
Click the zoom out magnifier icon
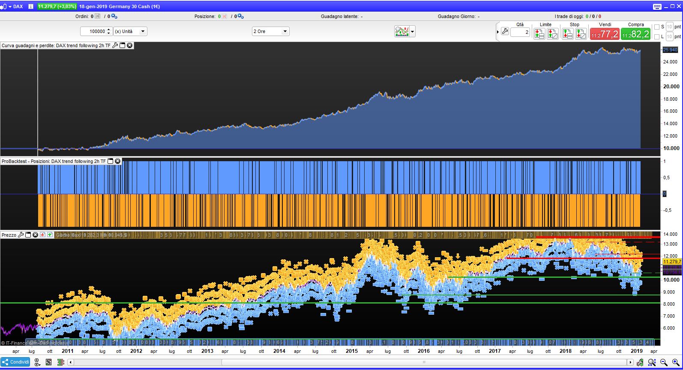tap(664, 362)
